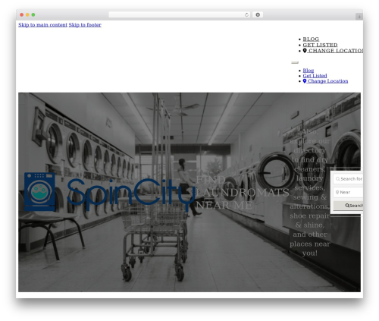Click the blue Change Location link
This screenshot has height=321, width=379.
pyautogui.click(x=325, y=81)
